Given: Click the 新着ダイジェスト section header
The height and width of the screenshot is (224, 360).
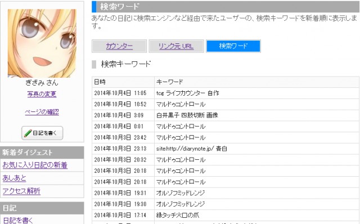Looking at the screenshot, I should [42, 153].
